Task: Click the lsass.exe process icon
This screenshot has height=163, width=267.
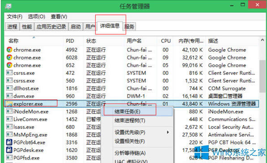Action: coord(9,127)
